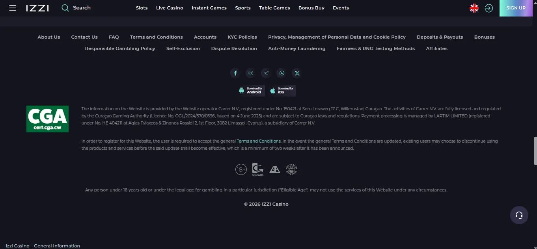Click the 18+ age restriction icon
The width and height of the screenshot is (537, 249).
coord(241,169)
